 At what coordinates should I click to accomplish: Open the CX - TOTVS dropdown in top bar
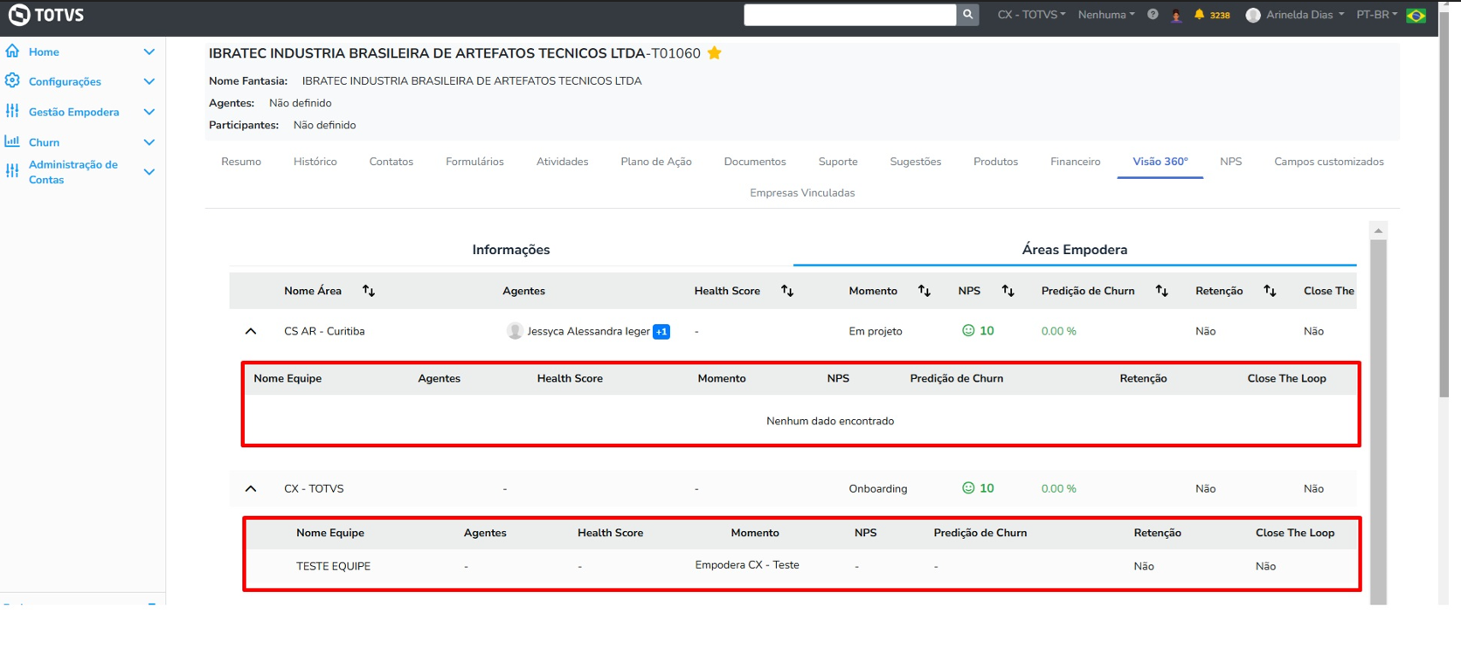click(x=1031, y=15)
